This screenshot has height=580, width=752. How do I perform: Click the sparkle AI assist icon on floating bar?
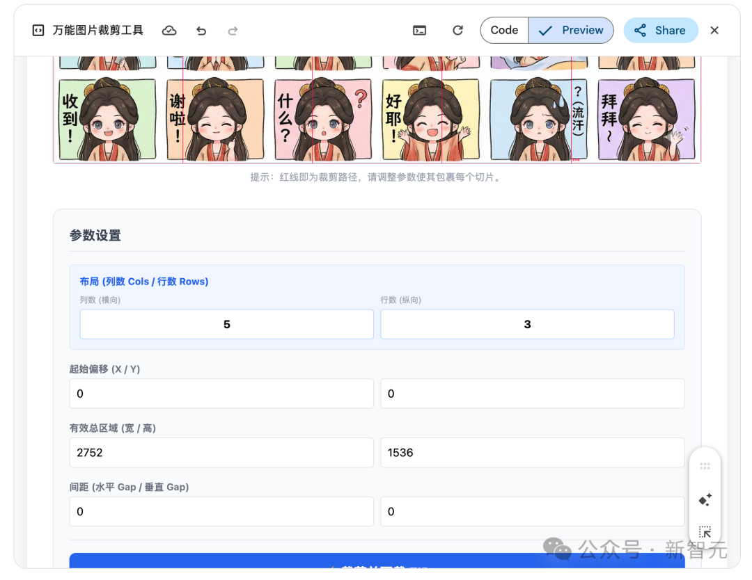tap(705, 499)
